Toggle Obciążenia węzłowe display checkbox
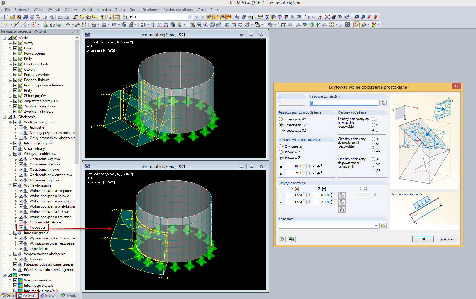The height and width of the screenshot is (299, 476). coord(21,159)
